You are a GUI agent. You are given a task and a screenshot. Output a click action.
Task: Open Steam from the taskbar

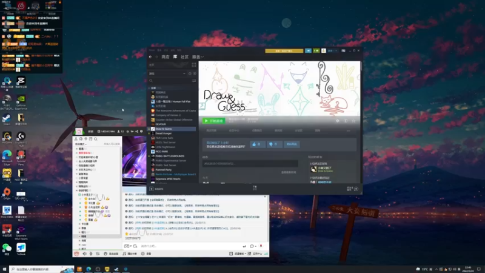click(x=116, y=269)
